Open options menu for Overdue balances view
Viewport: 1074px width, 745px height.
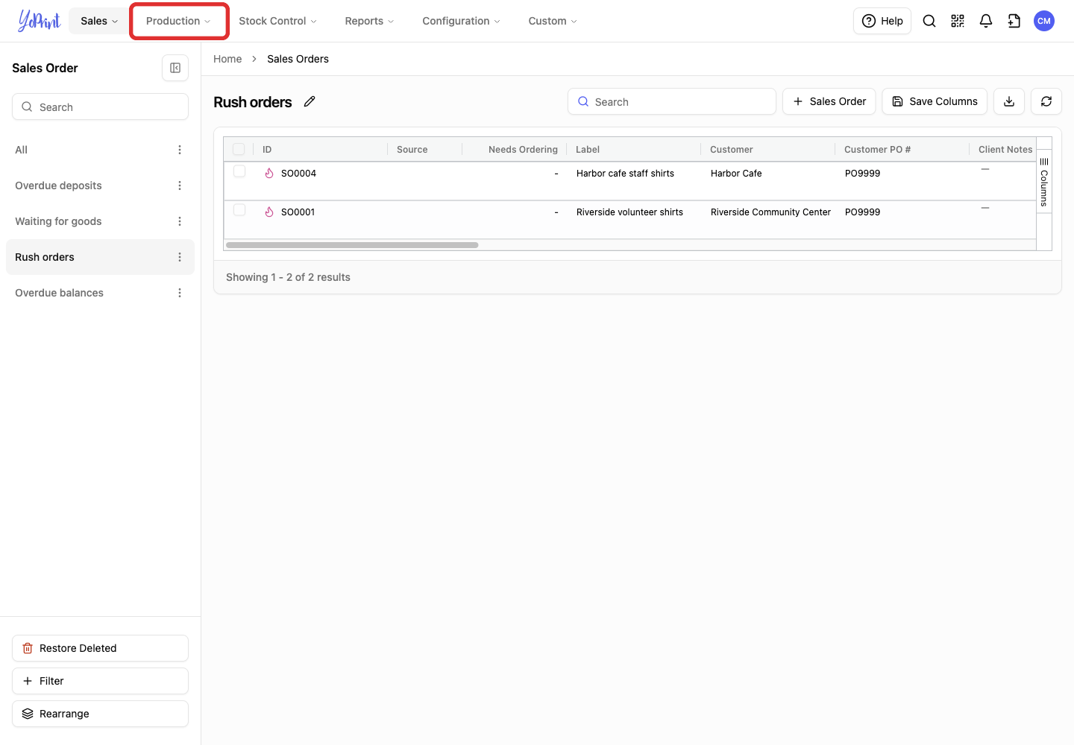(x=180, y=293)
